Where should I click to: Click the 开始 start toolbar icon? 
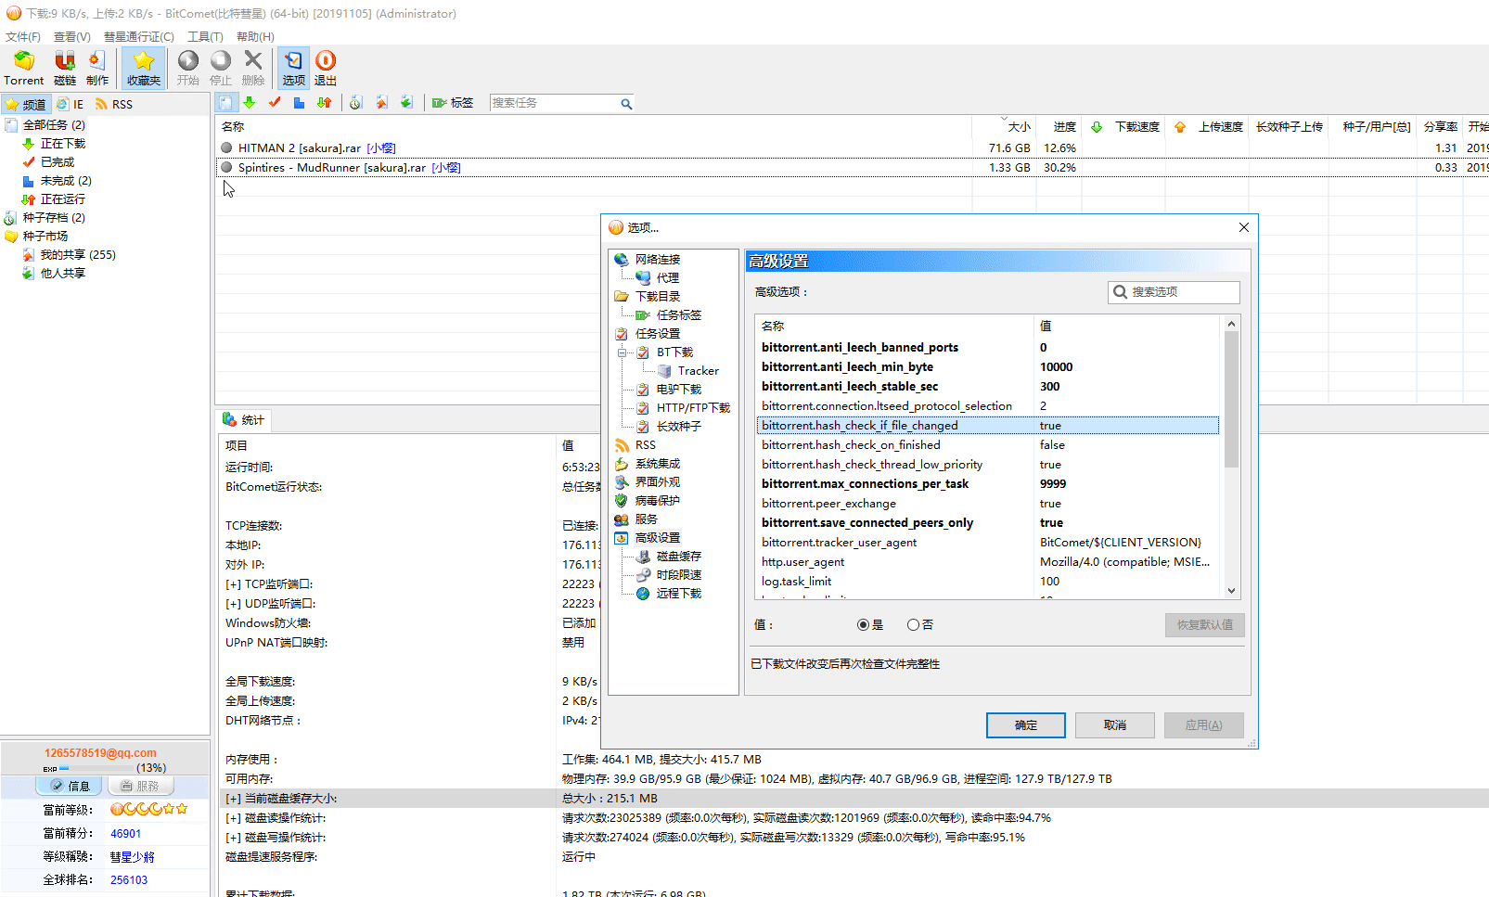tap(188, 69)
